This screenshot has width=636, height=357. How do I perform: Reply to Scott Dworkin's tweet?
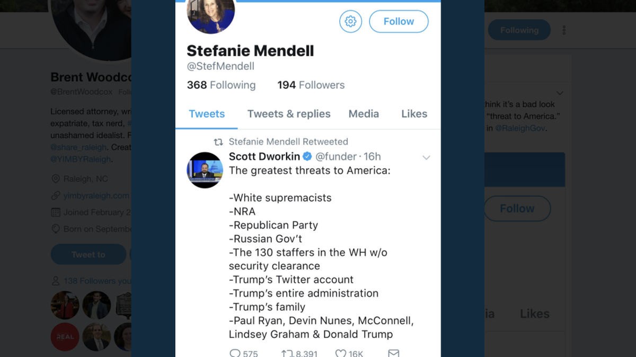235,352
